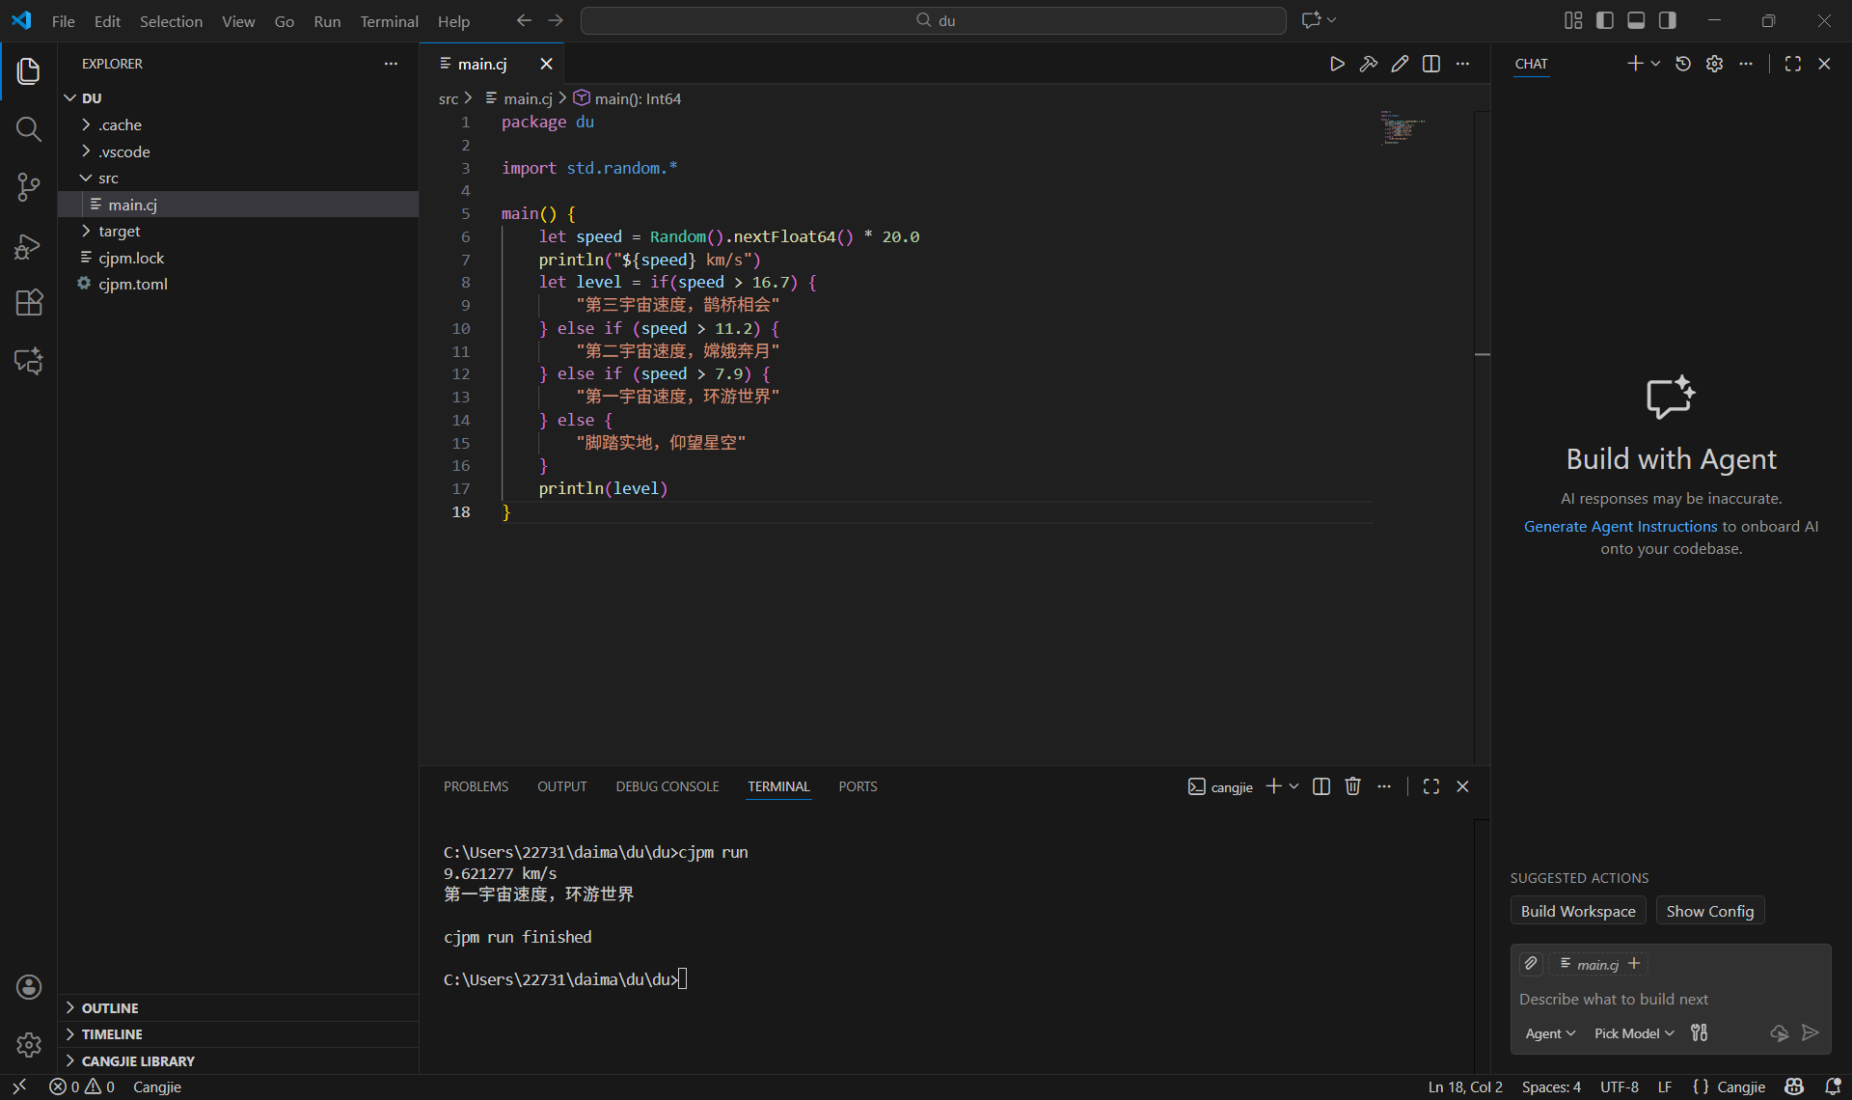
Task: Open the Extensions view
Action: click(28, 303)
